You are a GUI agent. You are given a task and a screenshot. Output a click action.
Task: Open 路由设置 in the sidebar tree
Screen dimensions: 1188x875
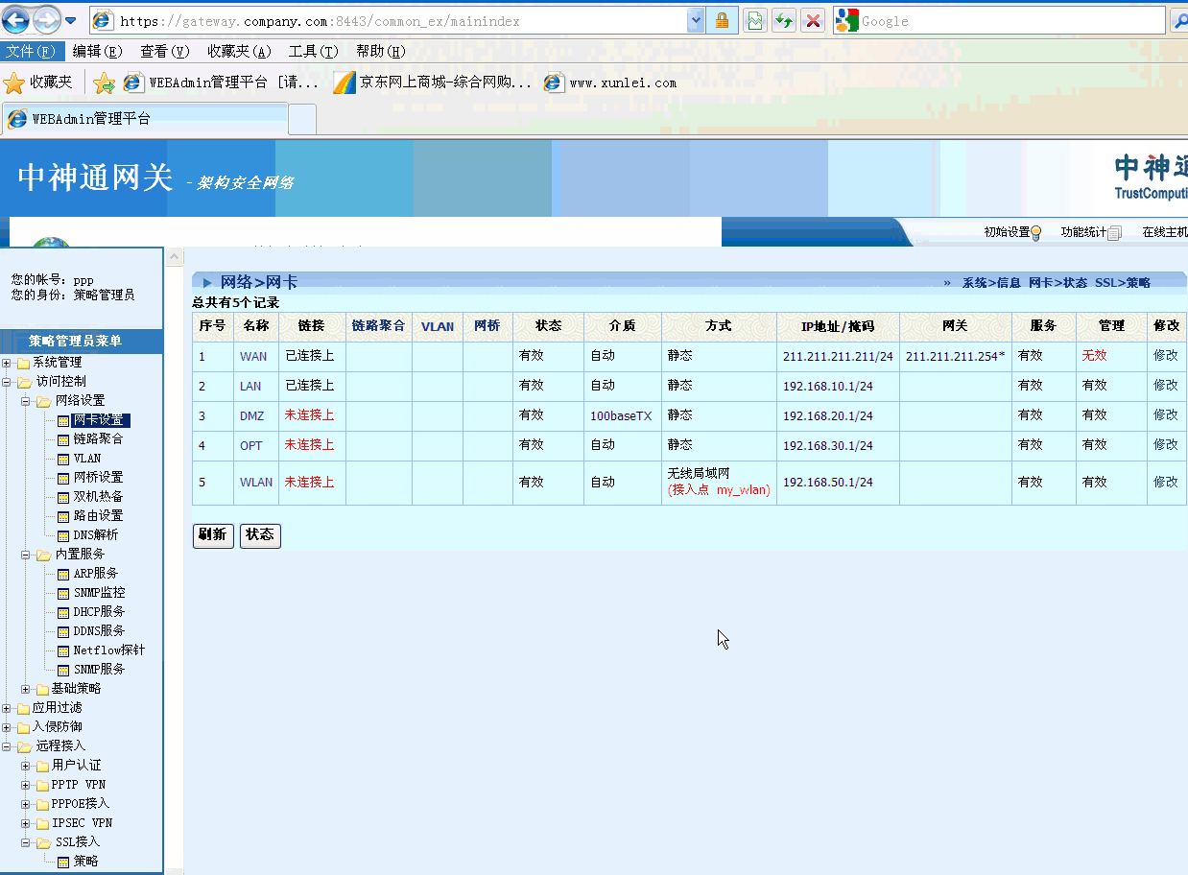pyautogui.click(x=98, y=516)
